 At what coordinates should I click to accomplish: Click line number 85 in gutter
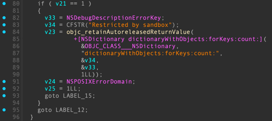(x=16, y=39)
